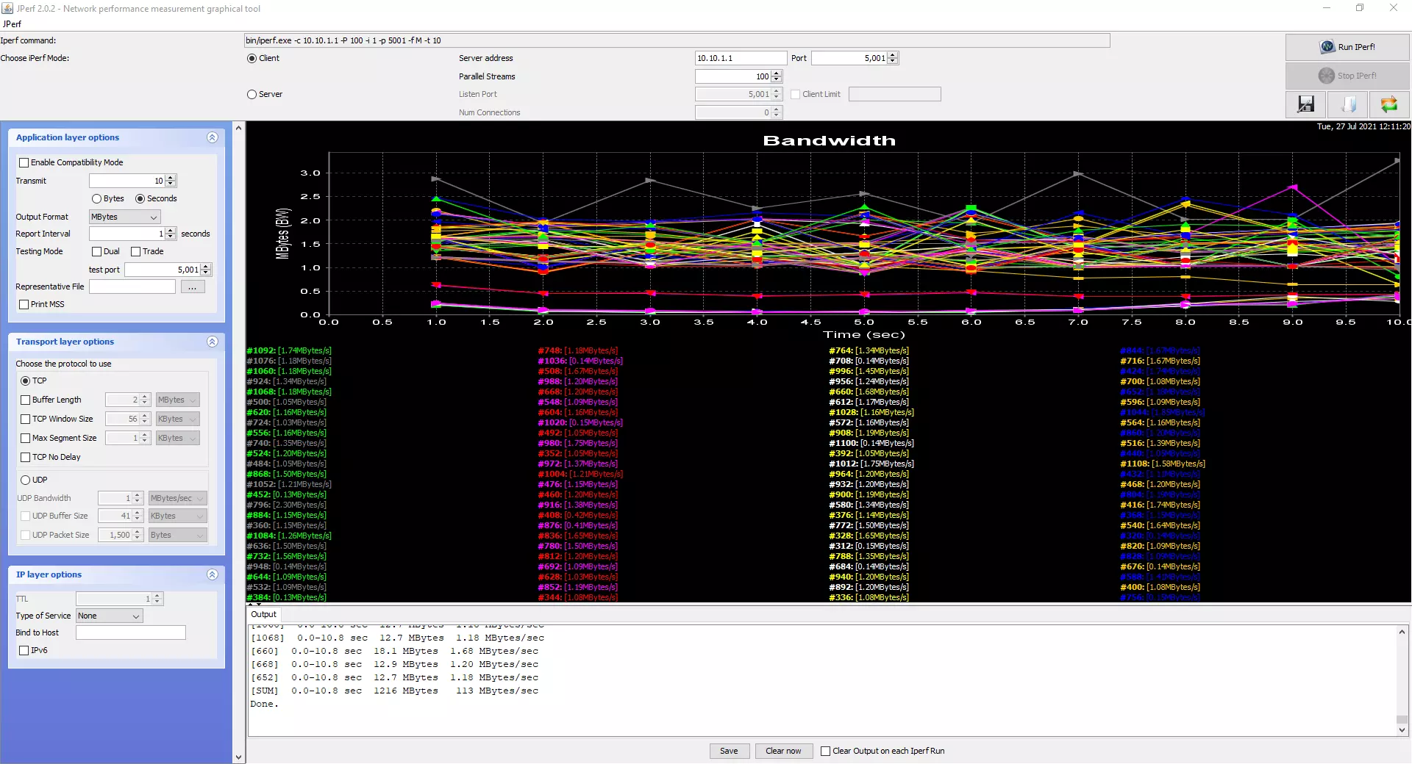Enable Compatibility Mode checkbox
Image resolution: width=1412 pixels, height=764 pixels.
click(24, 162)
